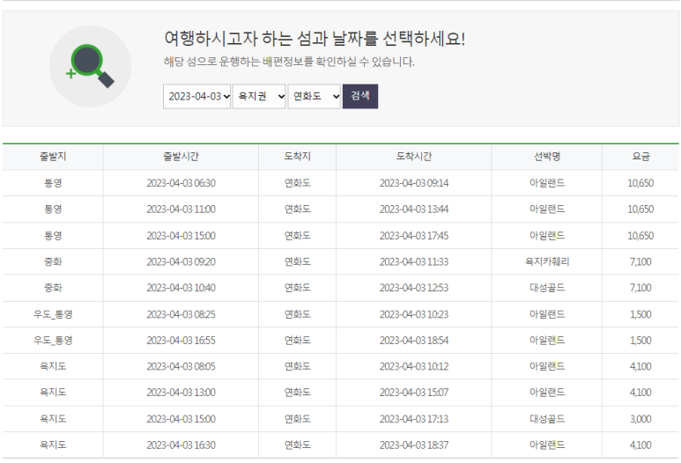Click the 3,000 fare cell
This screenshot has height=463, width=681.
640,419
